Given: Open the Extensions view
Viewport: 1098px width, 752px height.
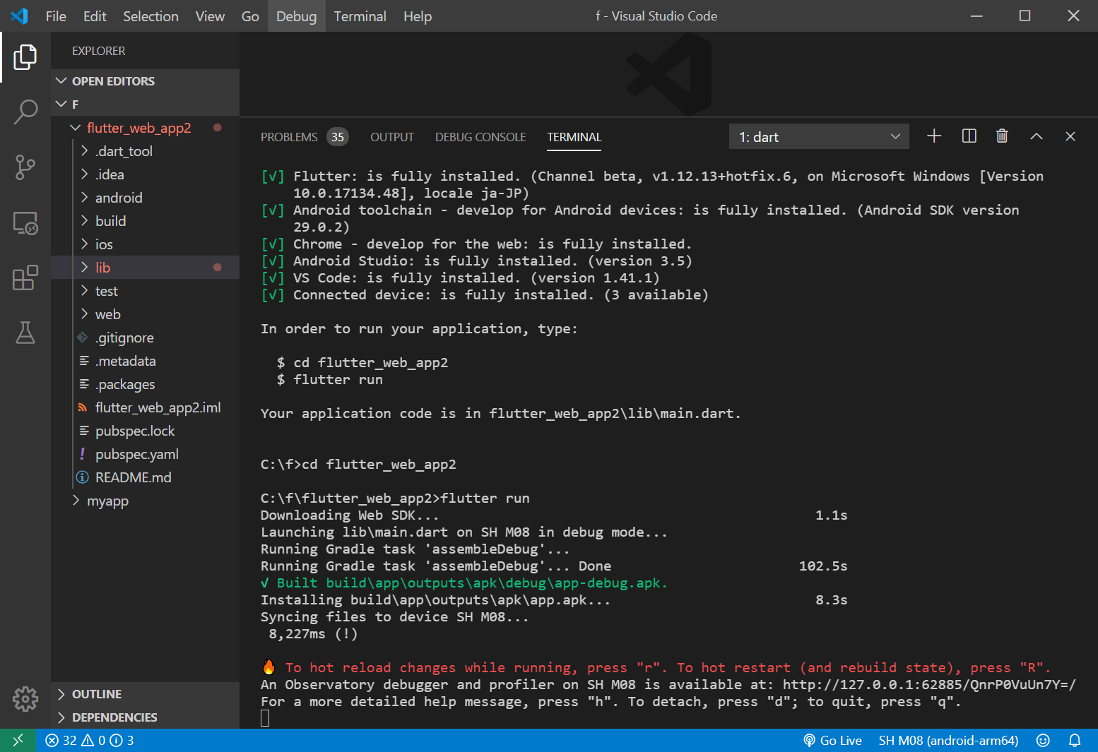Looking at the screenshot, I should click(25, 278).
